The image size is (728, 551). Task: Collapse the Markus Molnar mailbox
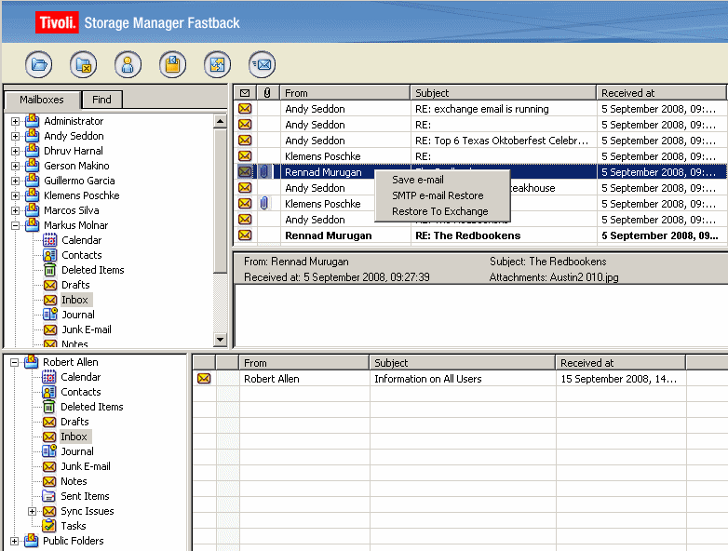(x=15, y=225)
